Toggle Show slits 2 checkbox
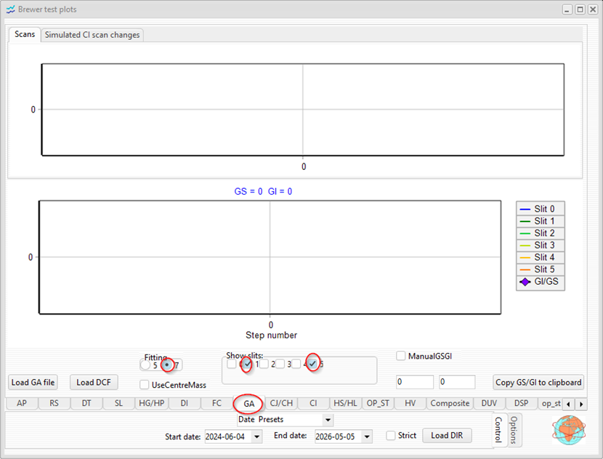 click(264, 364)
